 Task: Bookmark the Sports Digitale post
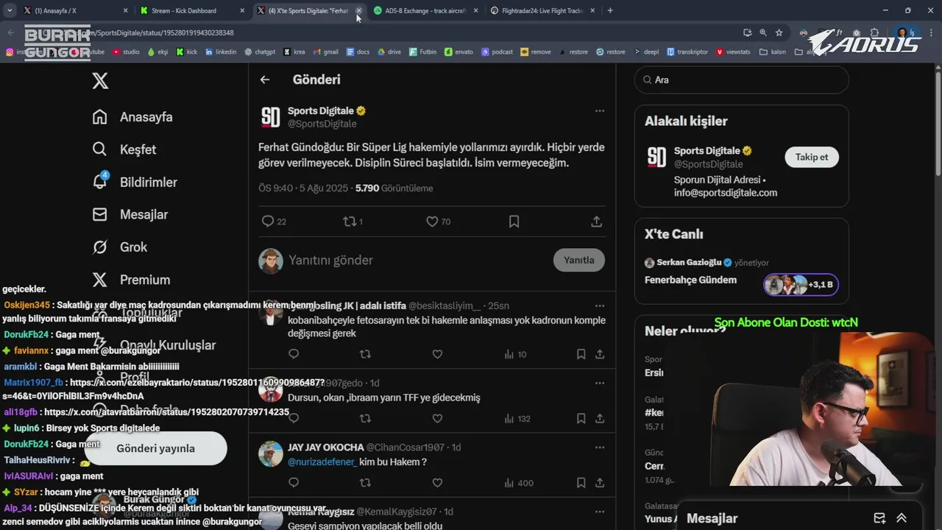pos(514,222)
